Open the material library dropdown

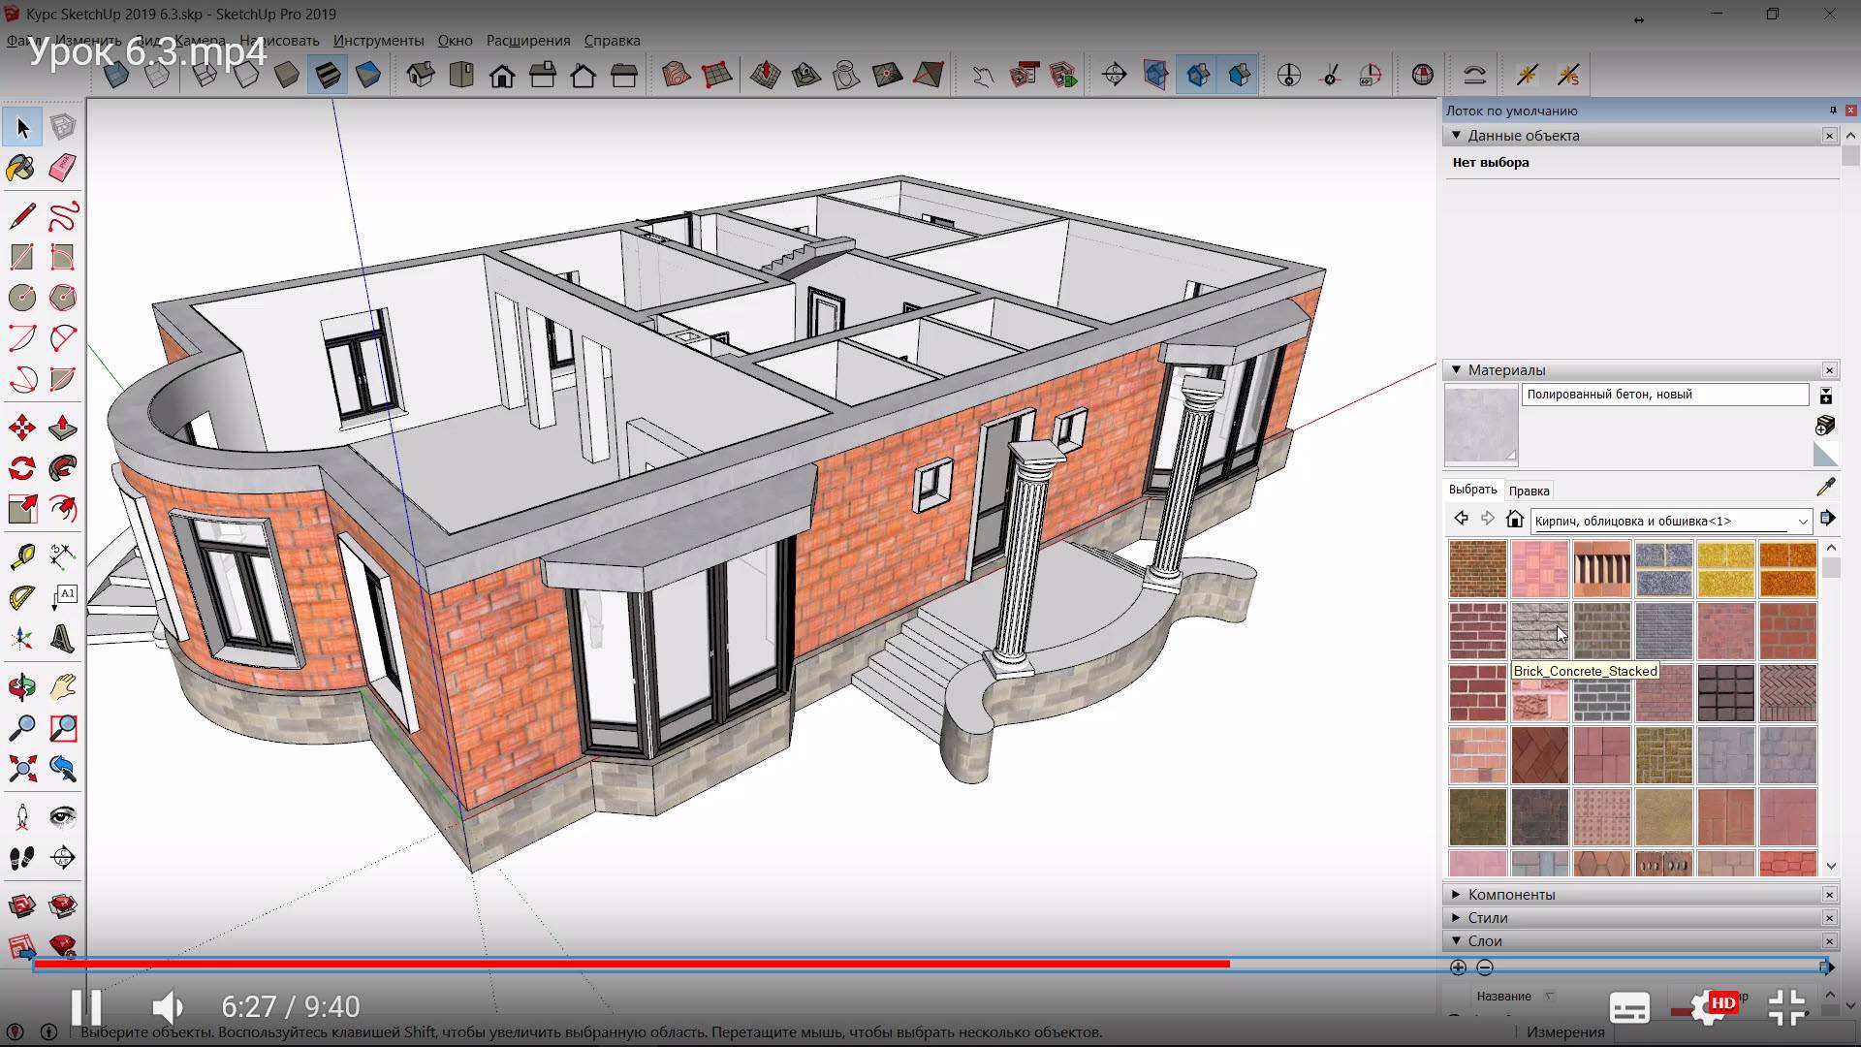(1803, 522)
